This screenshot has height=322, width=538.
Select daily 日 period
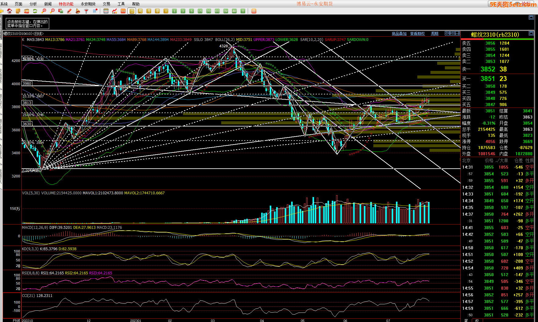point(132,11)
